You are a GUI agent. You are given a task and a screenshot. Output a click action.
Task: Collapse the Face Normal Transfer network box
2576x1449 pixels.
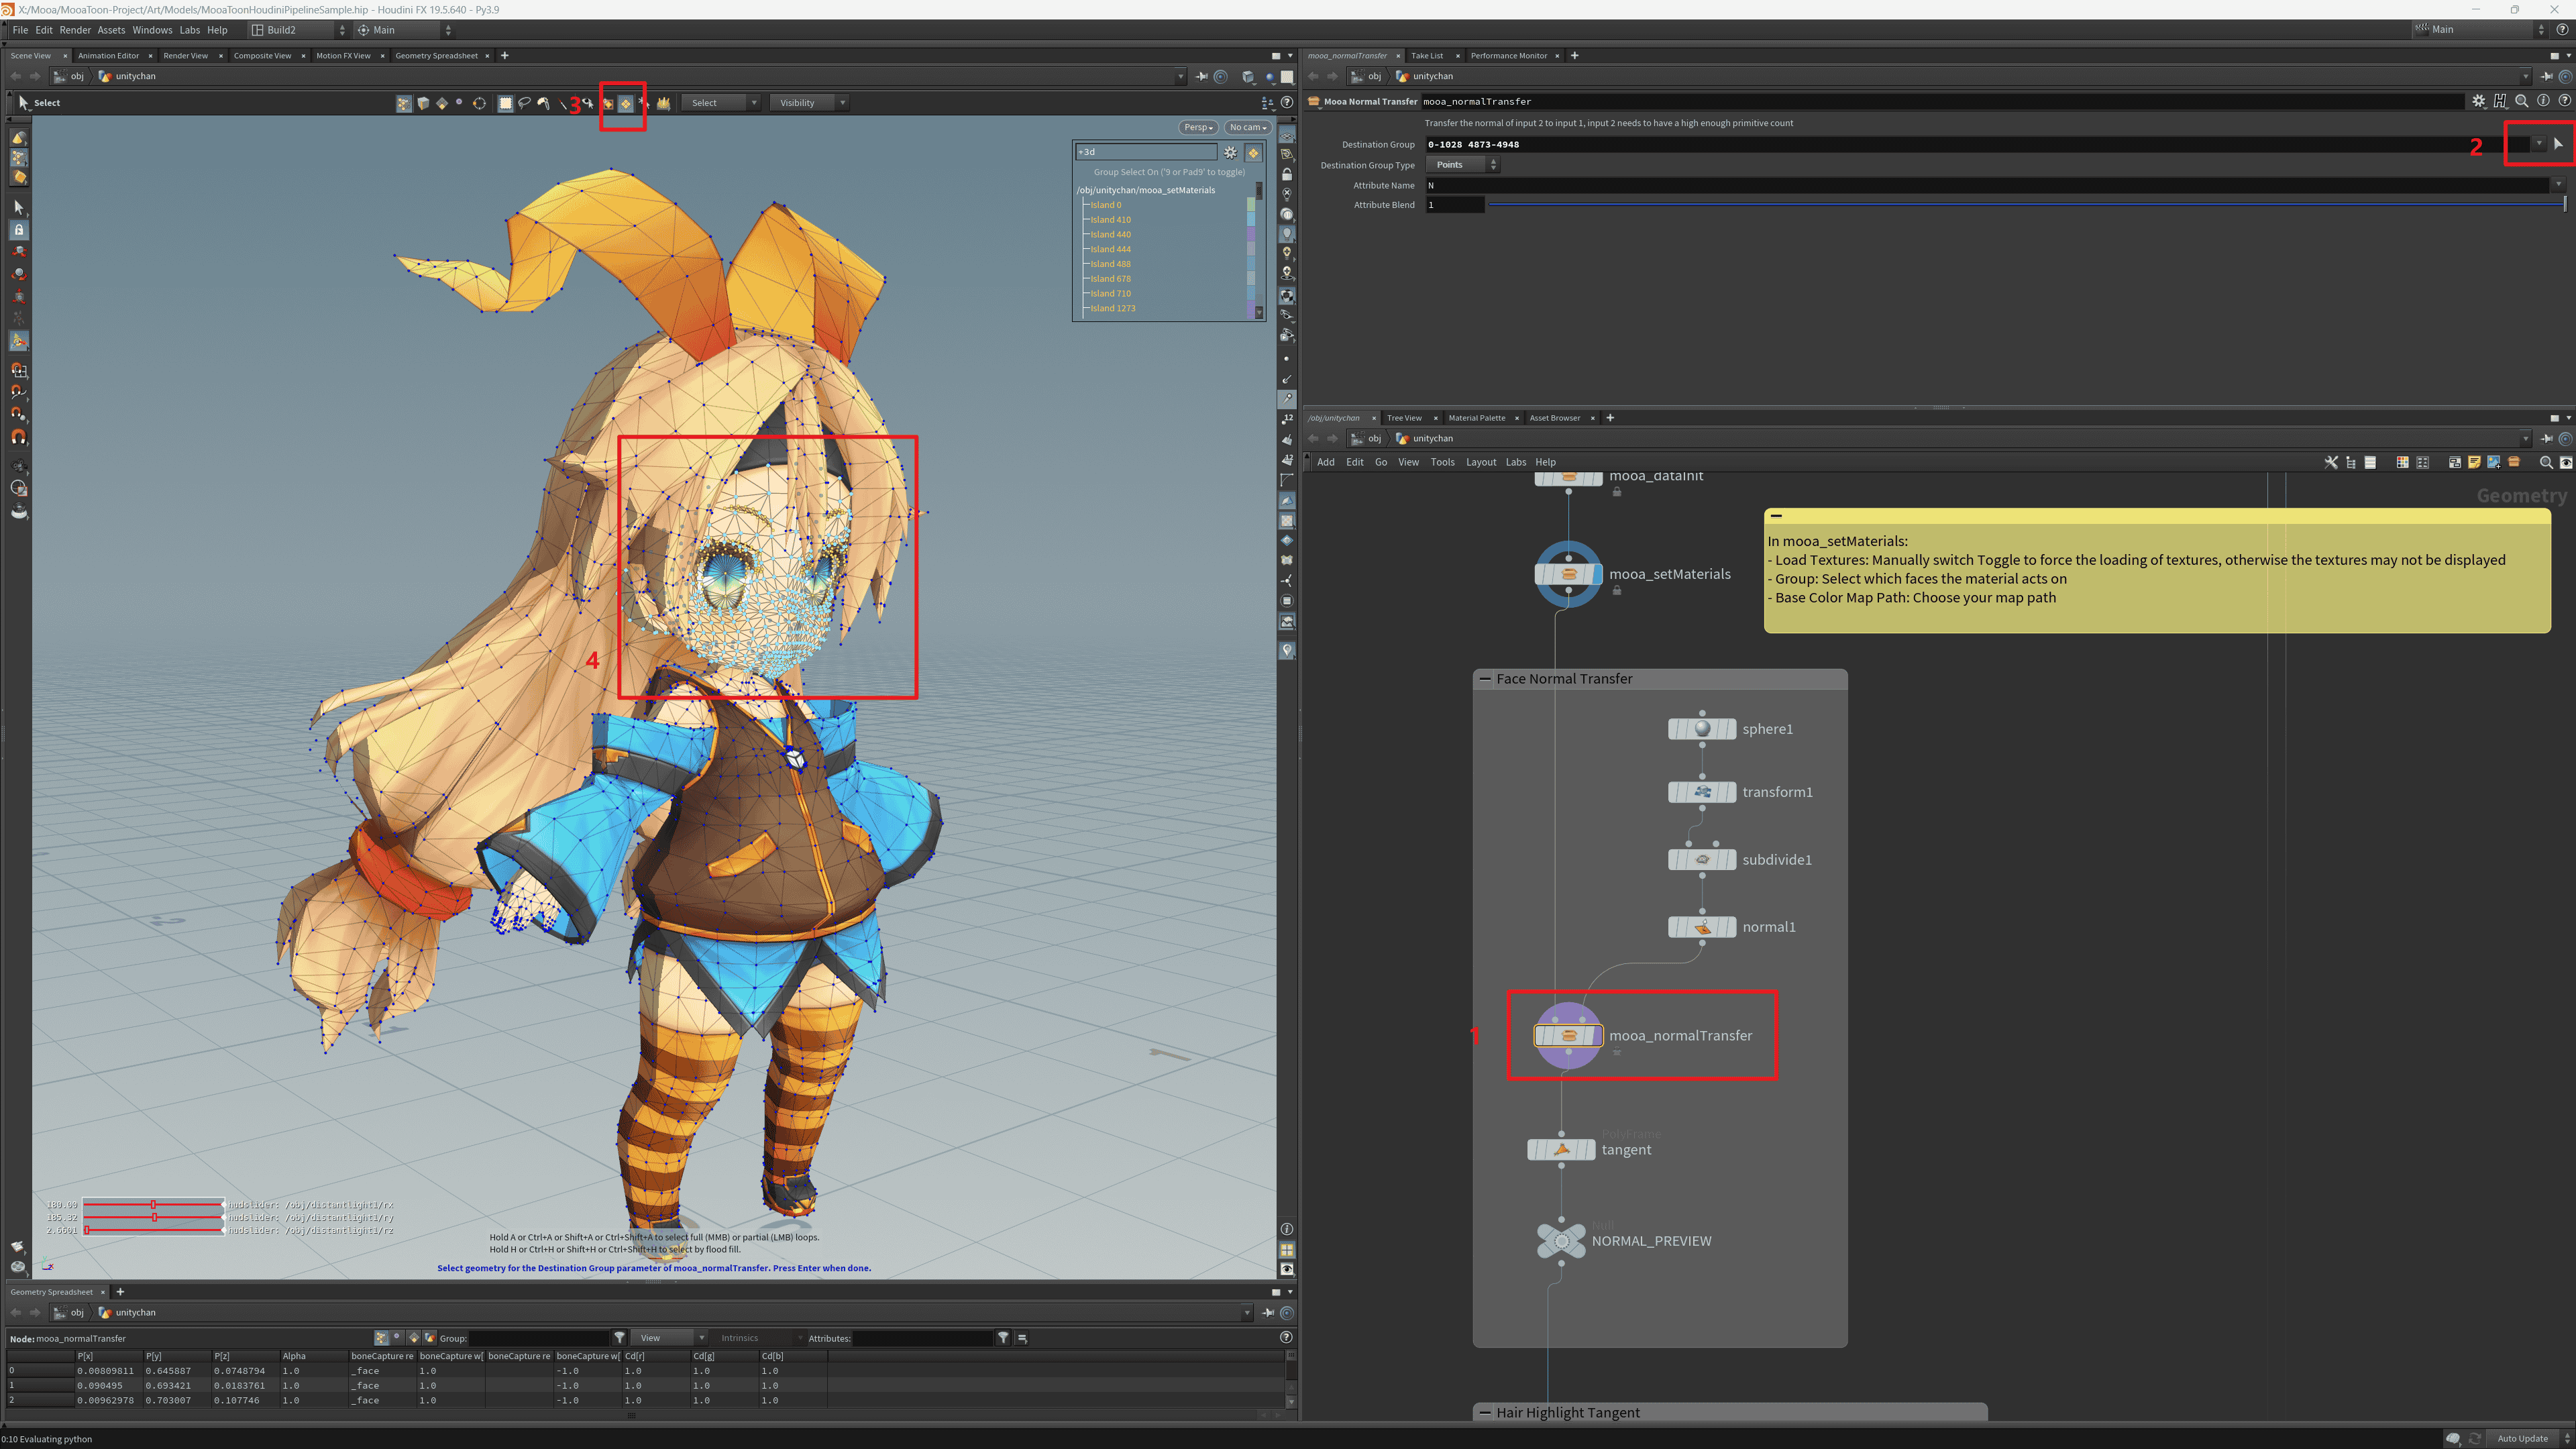pos(1484,679)
